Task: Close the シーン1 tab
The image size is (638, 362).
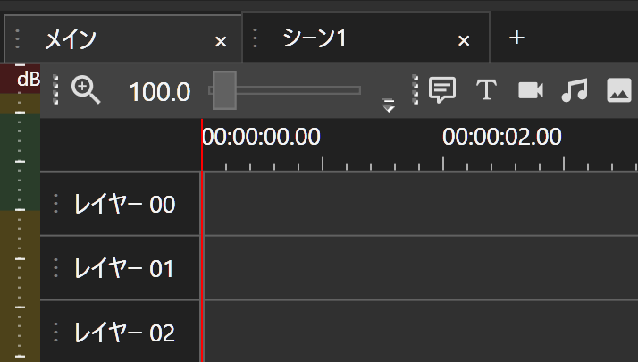Action: tap(464, 41)
